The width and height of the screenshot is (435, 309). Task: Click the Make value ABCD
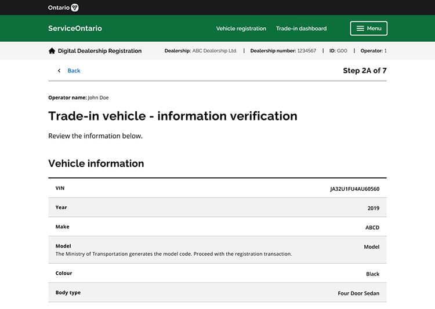pos(372,228)
